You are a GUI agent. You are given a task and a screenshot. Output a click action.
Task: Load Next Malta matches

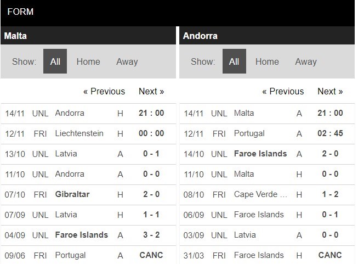coord(151,91)
